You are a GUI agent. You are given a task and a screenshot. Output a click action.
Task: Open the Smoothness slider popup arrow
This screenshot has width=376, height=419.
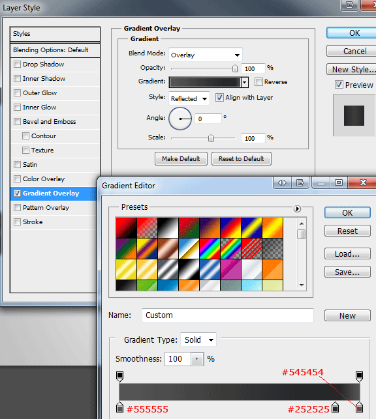click(197, 359)
